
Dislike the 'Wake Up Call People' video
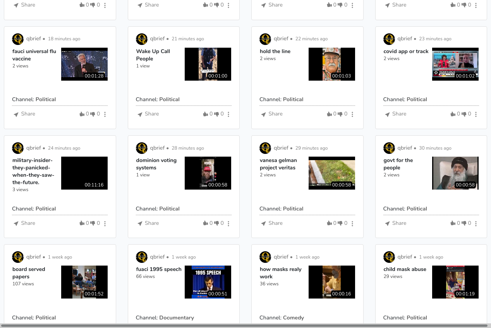click(216, 114)
